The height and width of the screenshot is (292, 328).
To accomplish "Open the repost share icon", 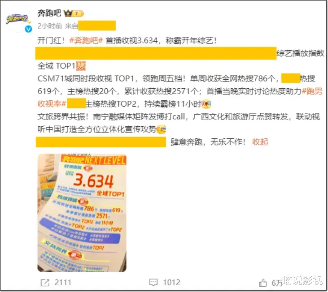I will [x=45, y=283].
